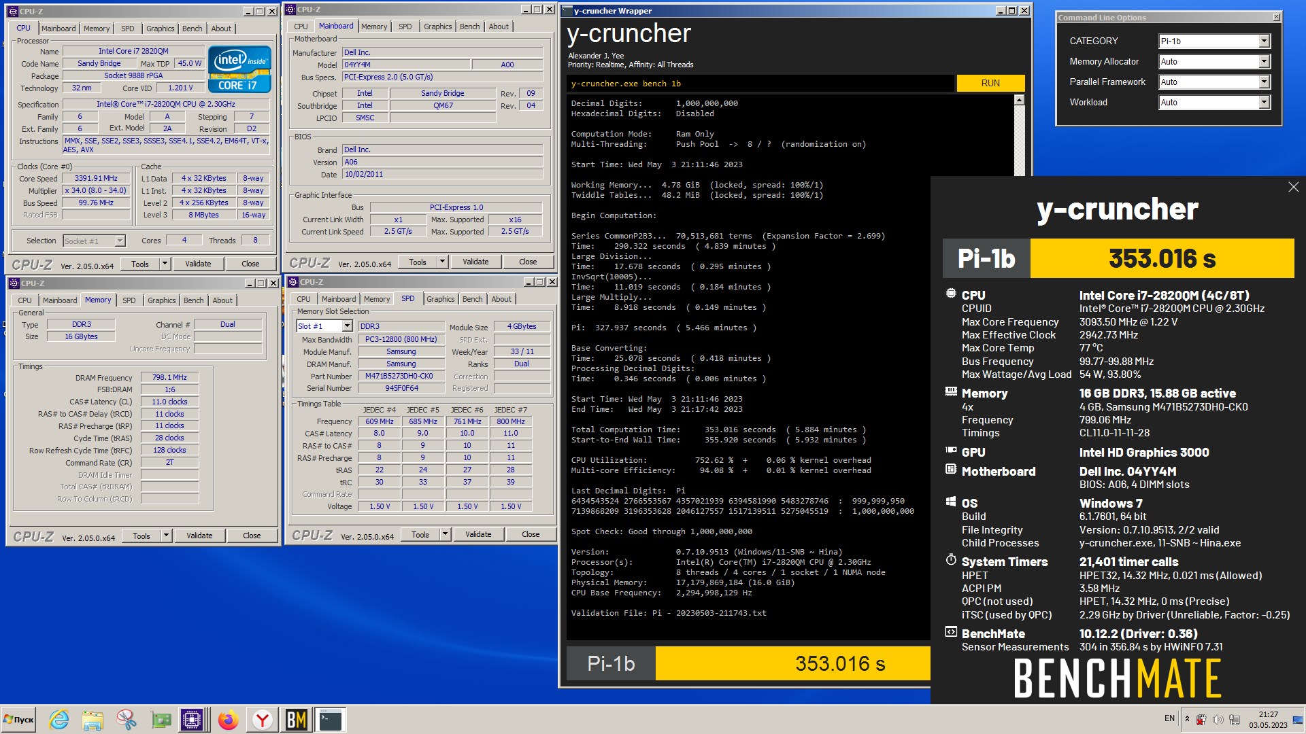Viewport: 1306px width, 734px height.
Task: Switch to Bench tab in CPU-Z CPU window
Action: 192,29
